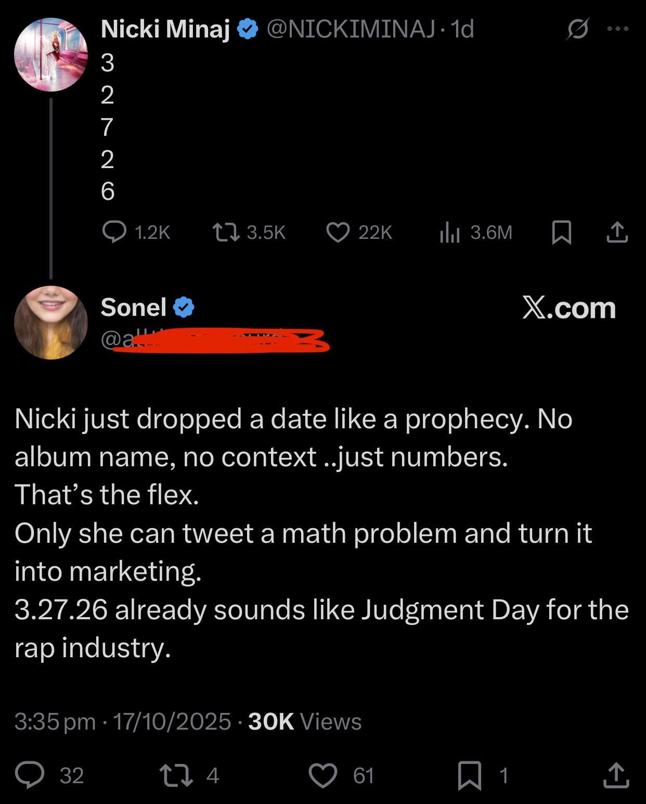Bookmark Sonel's tweet with 1 bookmark
The image size is (646, 804).
[470, 775]
